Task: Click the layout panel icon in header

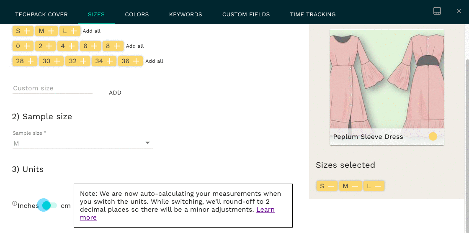Action: 437,11
